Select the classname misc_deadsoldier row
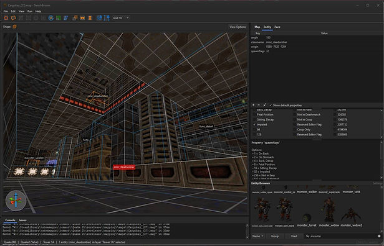The width and height of the screenshot is (384, 246). click(x=316, y=42)
